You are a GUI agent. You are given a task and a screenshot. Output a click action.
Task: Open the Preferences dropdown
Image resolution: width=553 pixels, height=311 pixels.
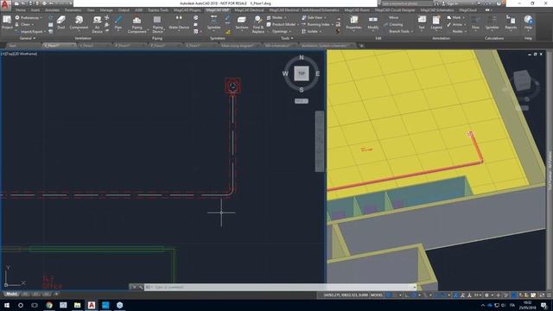point(29,17)
